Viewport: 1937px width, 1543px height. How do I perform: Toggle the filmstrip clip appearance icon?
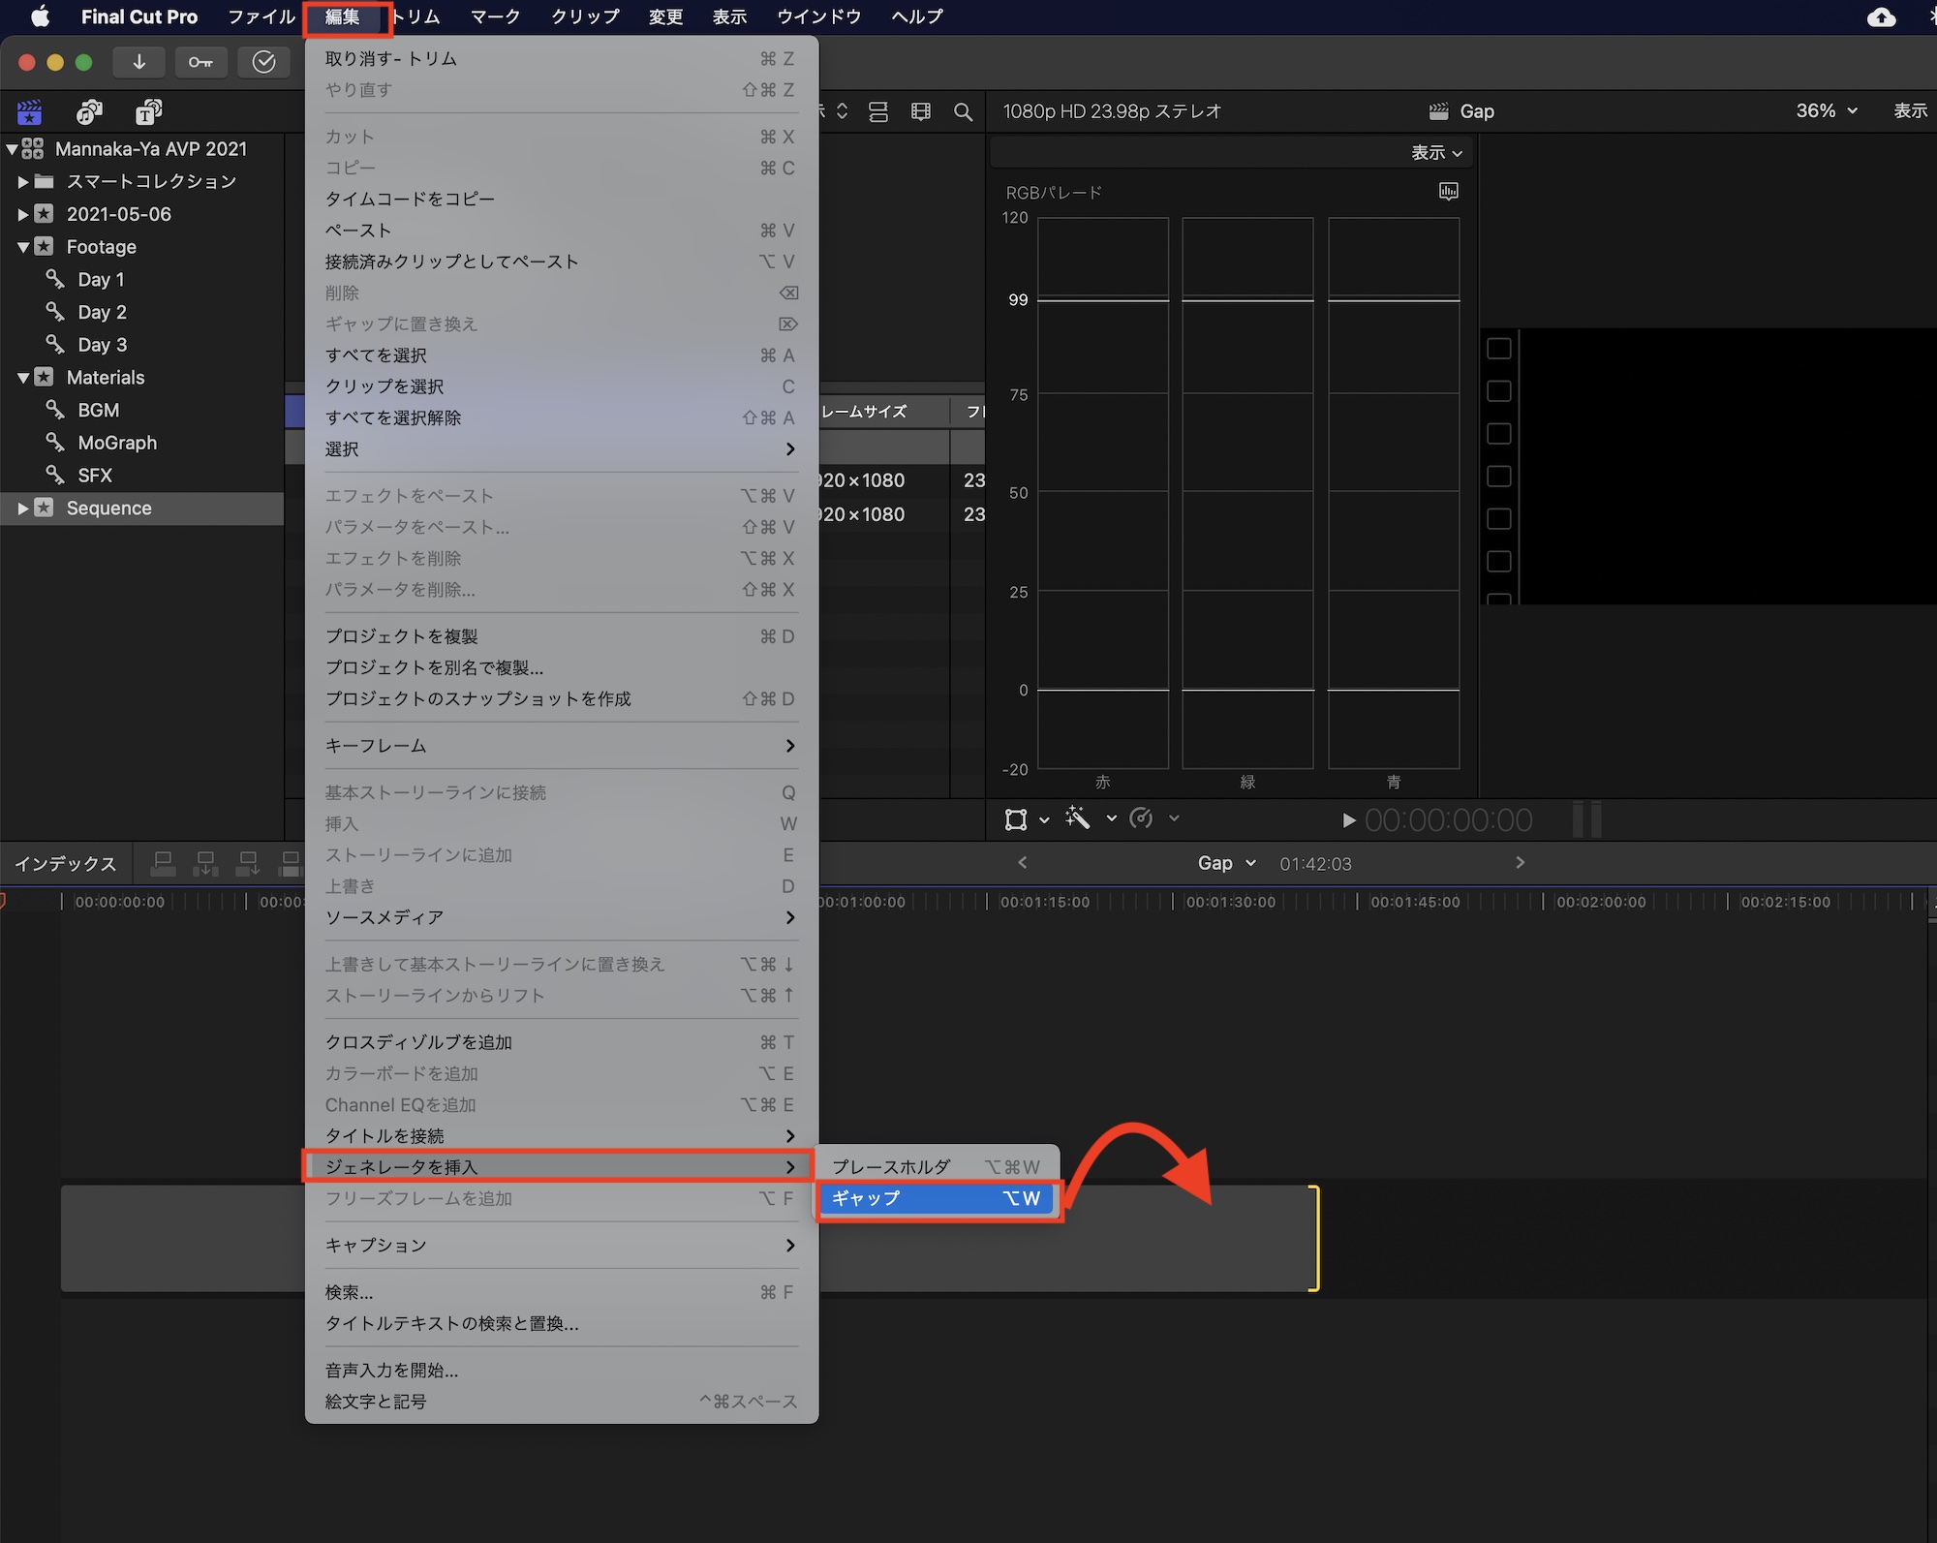click(921, 112)
